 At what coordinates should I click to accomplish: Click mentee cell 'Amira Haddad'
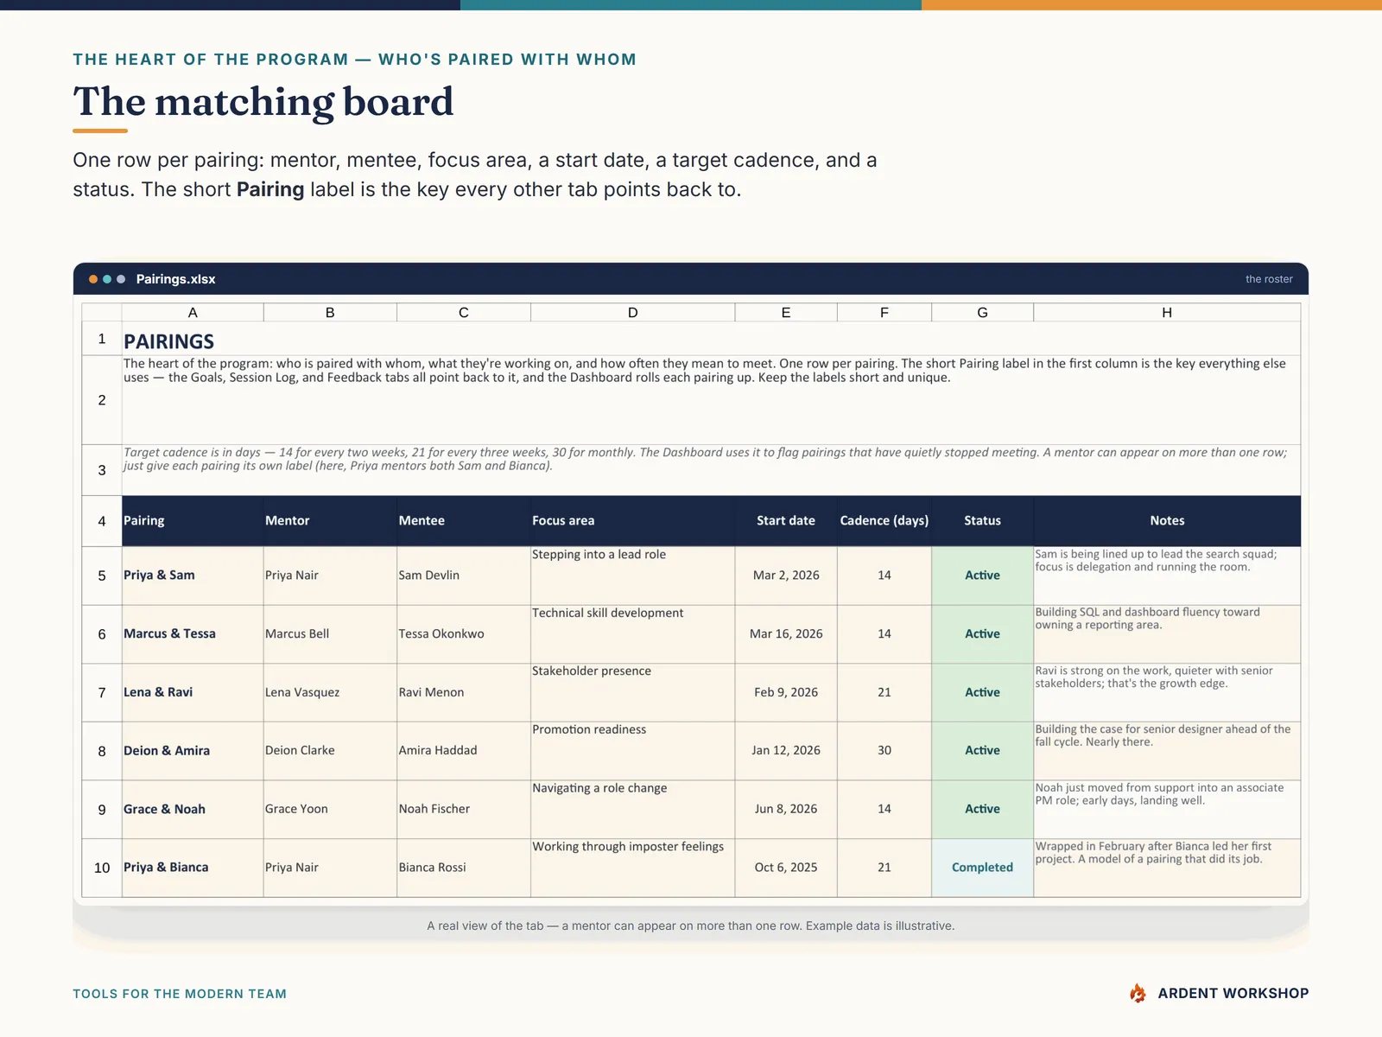click(464, 751)
